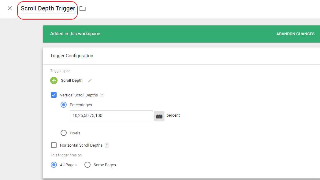Open help for Horizontal Scroll Depths
The image size is (320, 180).
click(x=107, y=145)
